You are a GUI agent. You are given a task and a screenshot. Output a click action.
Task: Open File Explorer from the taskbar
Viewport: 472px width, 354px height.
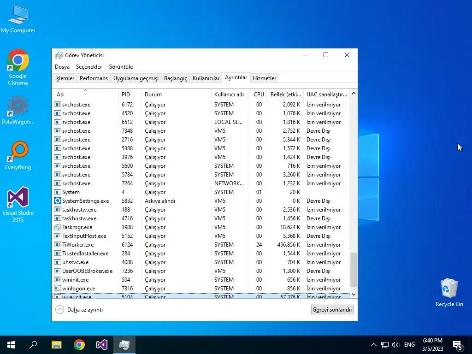click(x=56, y=345)
